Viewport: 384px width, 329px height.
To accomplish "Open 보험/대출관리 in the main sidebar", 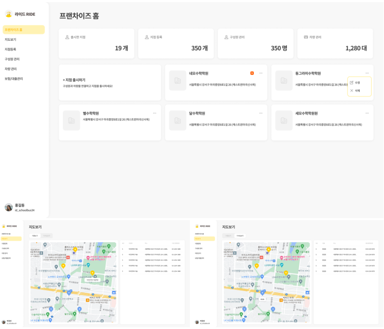I will (x=14, y=78).
